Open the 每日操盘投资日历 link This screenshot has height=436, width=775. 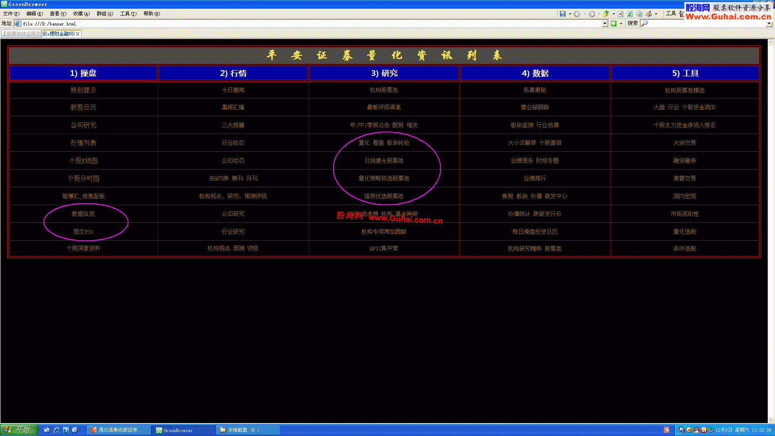[535, 232]
